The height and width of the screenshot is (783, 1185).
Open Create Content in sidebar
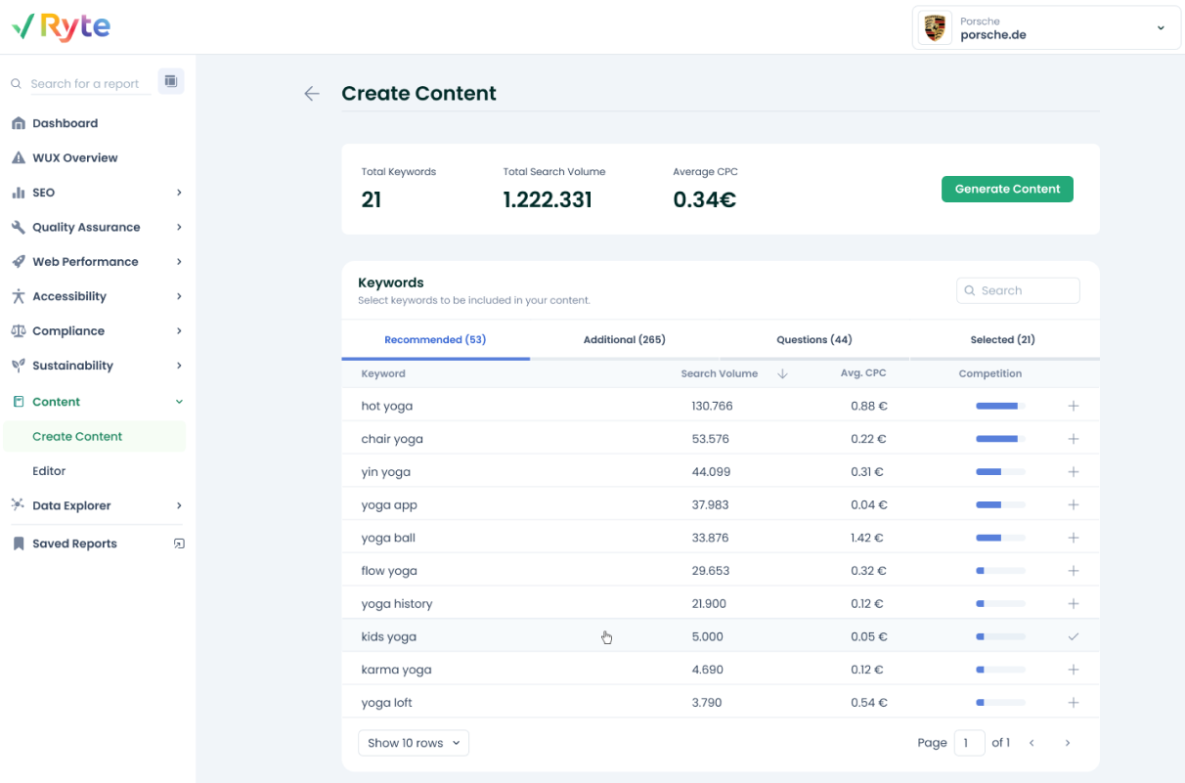point(94,436)
